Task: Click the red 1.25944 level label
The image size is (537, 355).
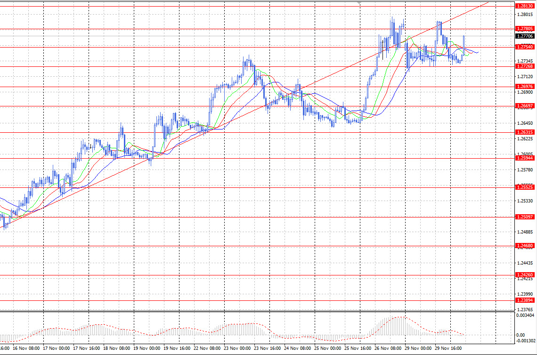Action: pos(525,158)
